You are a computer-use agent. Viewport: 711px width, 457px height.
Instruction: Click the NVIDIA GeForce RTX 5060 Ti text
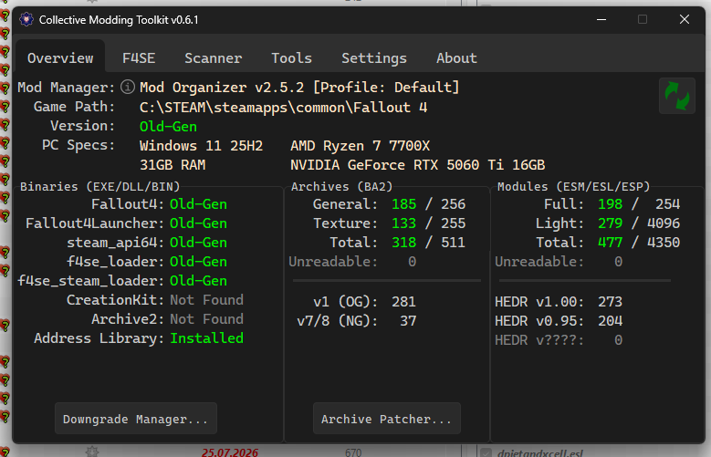(417, 164)
